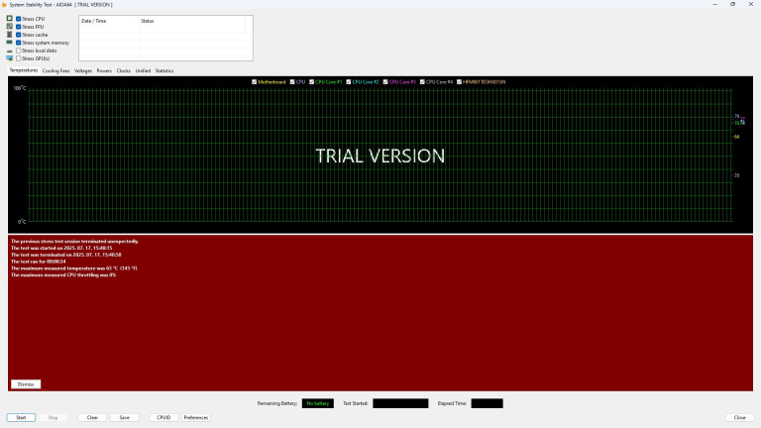Click the Clear button
761x428 pixels.
click(92, 417)
